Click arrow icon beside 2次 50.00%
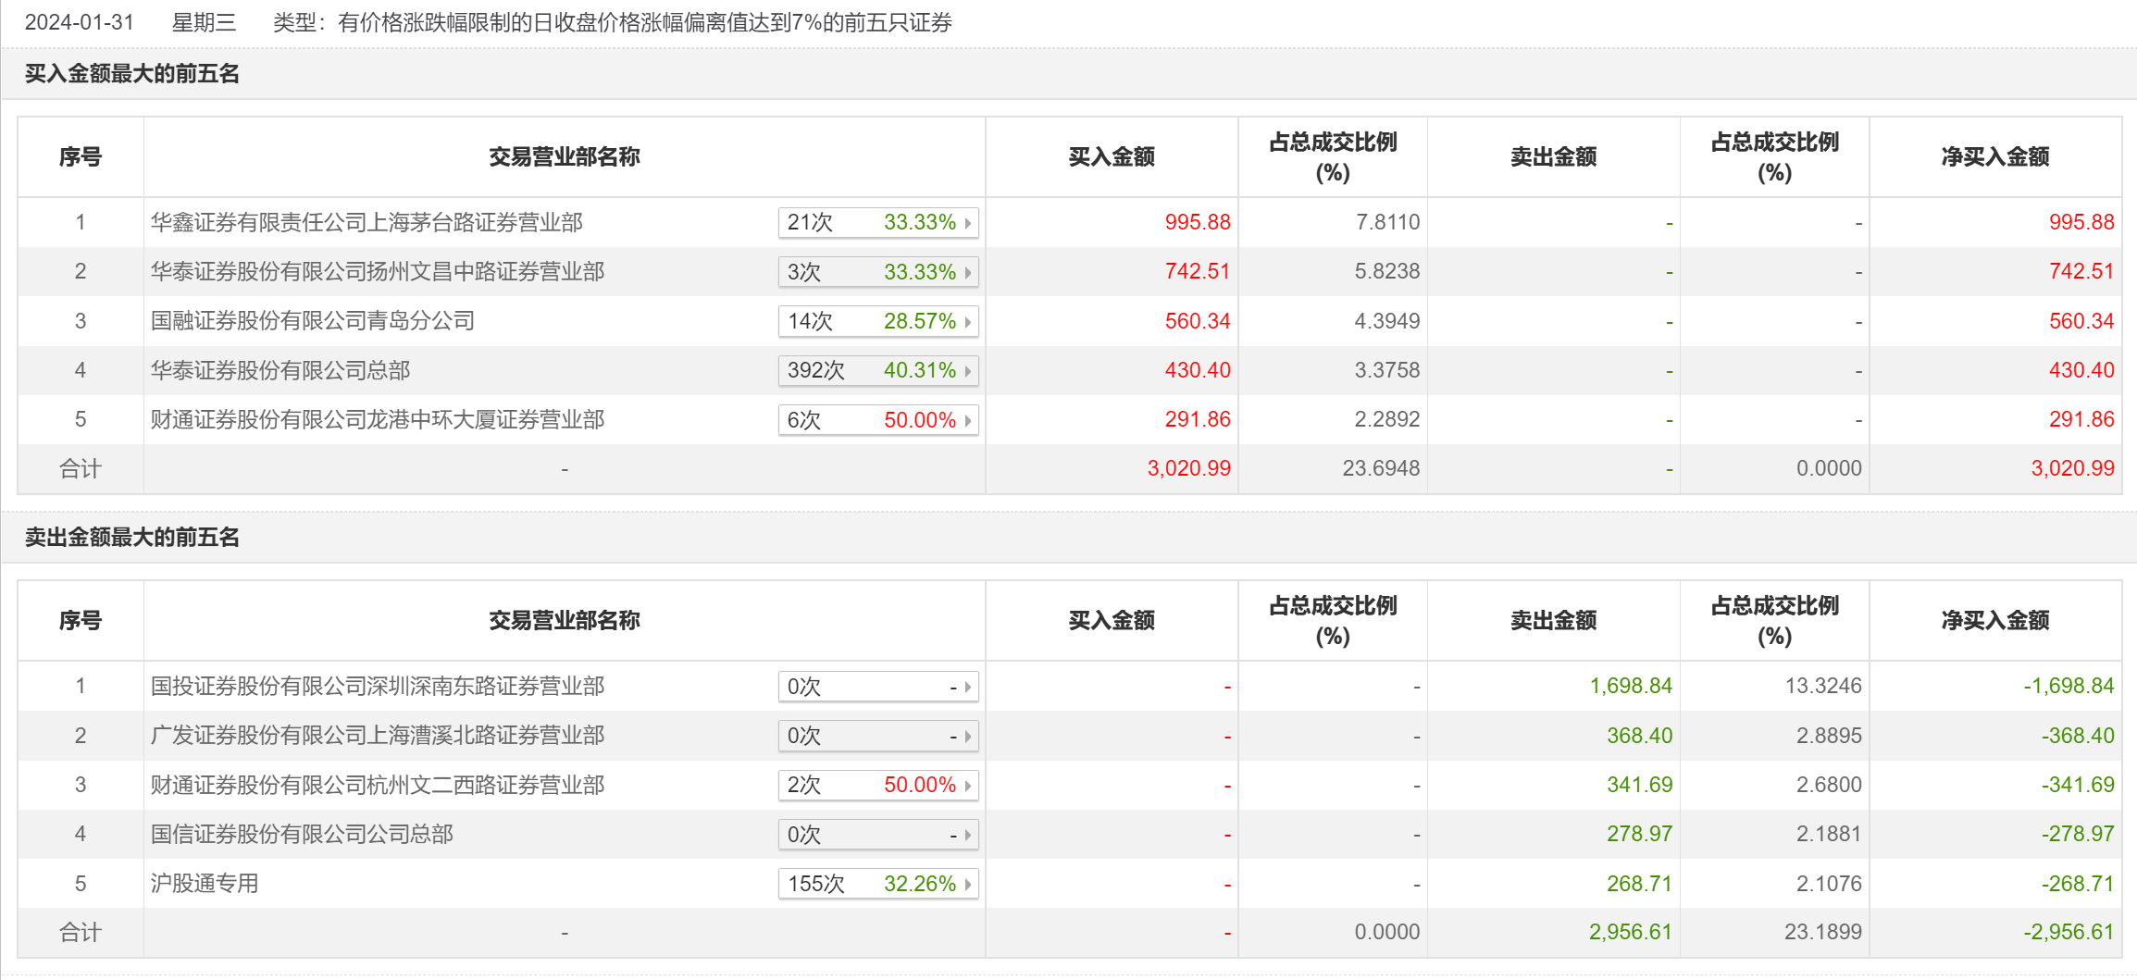 (968, 785)
